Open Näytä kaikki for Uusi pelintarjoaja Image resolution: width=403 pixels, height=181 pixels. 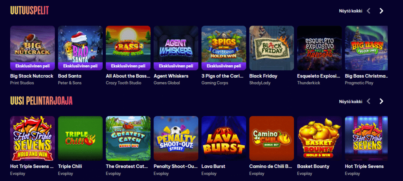click(x=351, y=102)
